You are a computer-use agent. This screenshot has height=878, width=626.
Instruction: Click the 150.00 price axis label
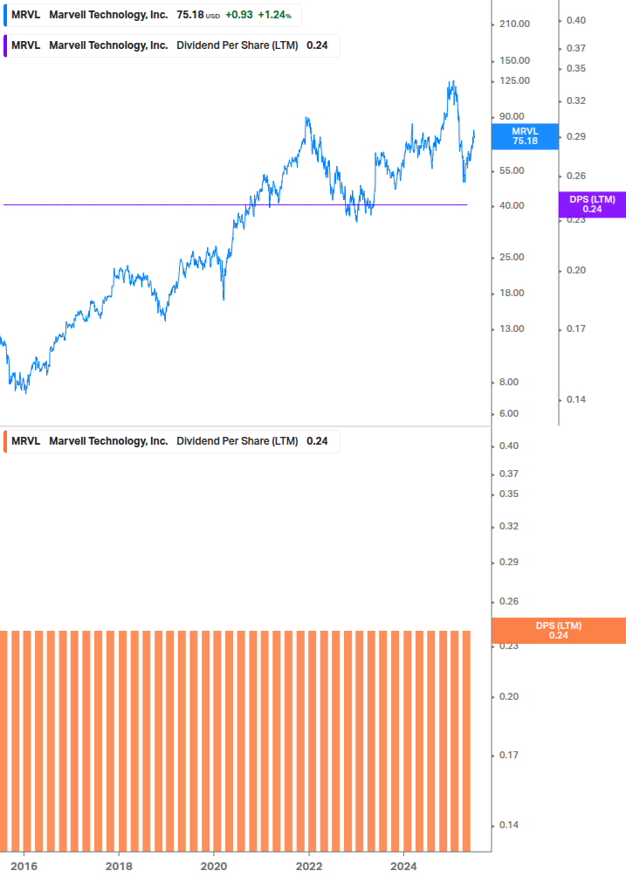(514, 60)
